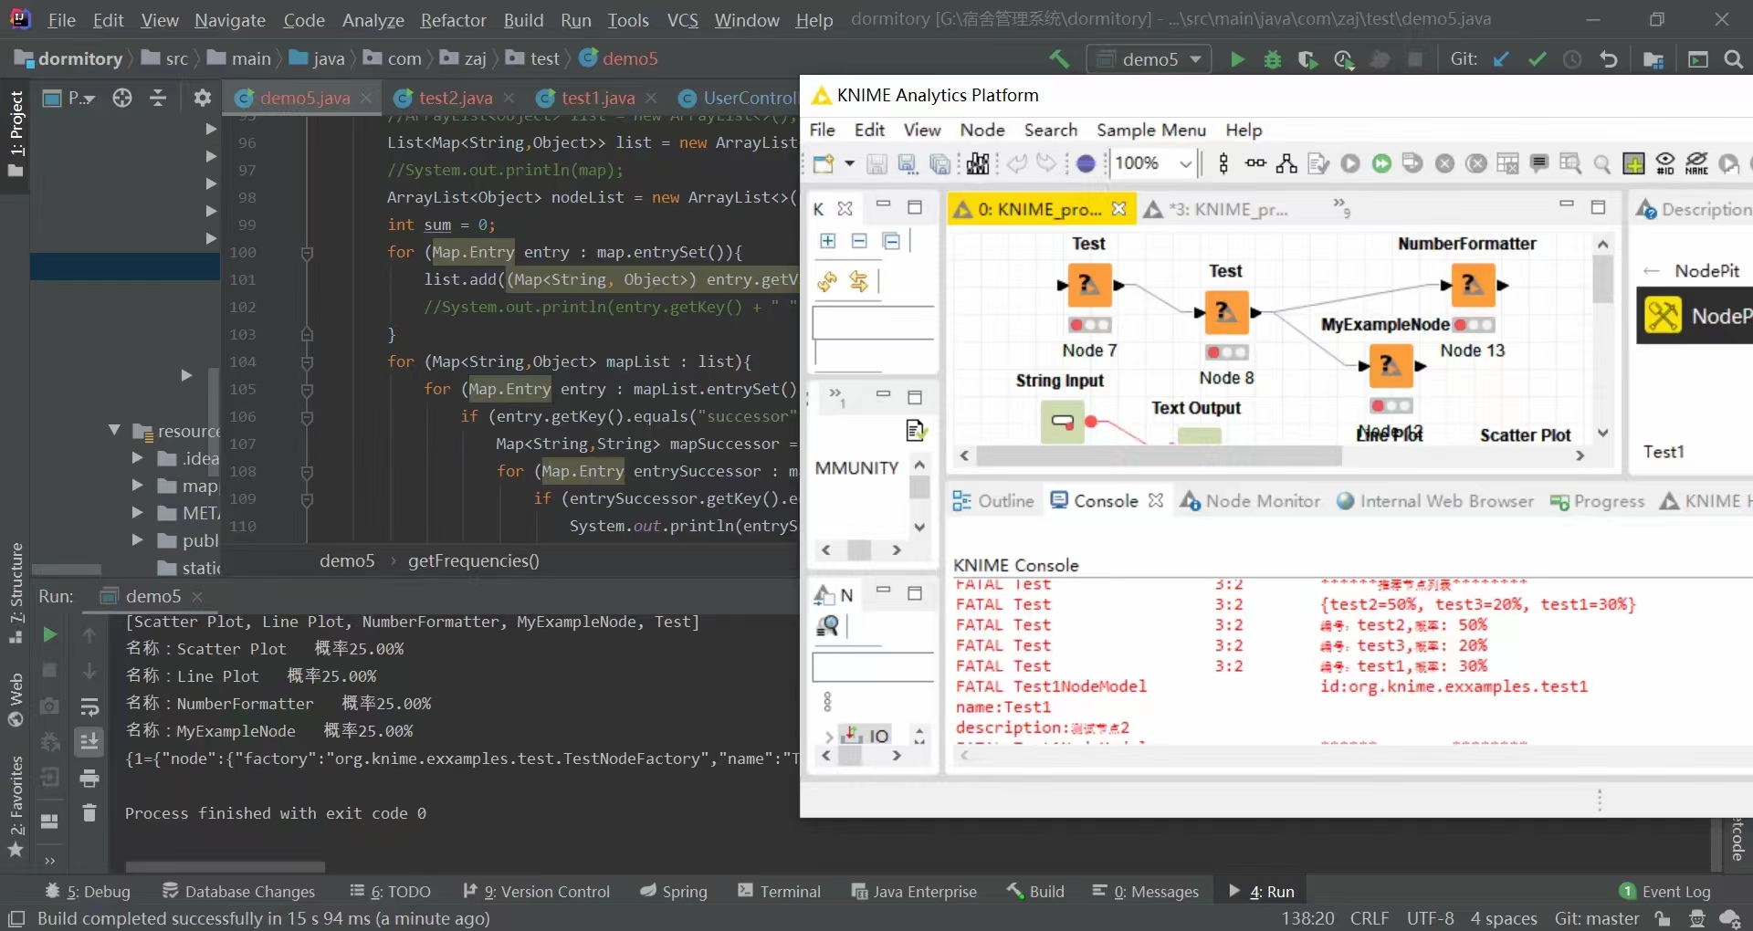Toggle the 7: Structure tool window
Screen dimensions: 1753x931
pos(16,591)
